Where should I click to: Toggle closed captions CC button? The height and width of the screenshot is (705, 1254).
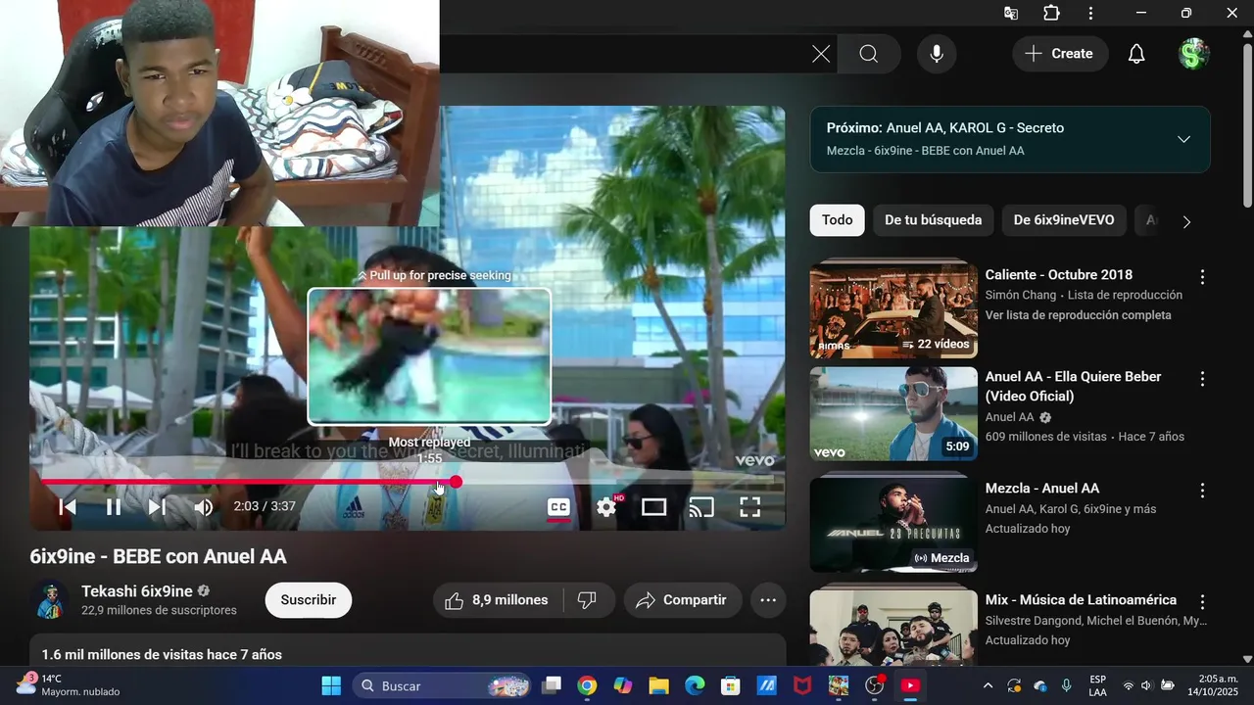click(x=558, y=507)
